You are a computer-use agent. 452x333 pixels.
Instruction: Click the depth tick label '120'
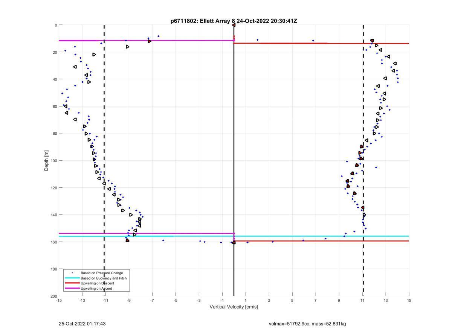tap(53, 188)
